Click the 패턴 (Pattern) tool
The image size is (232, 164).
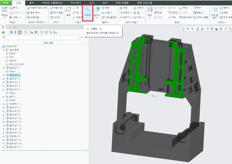(x=150, y=11)
